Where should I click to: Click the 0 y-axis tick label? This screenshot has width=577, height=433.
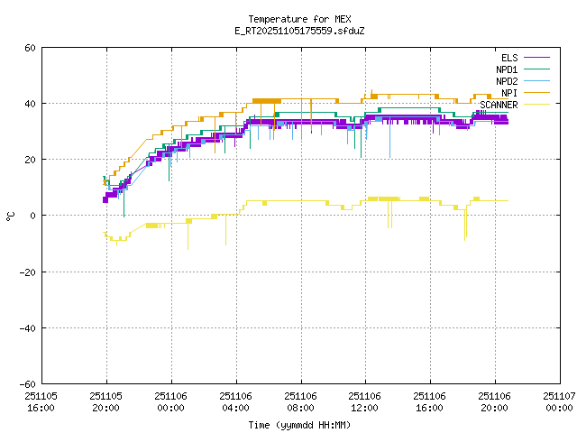(x=32, y=216)
